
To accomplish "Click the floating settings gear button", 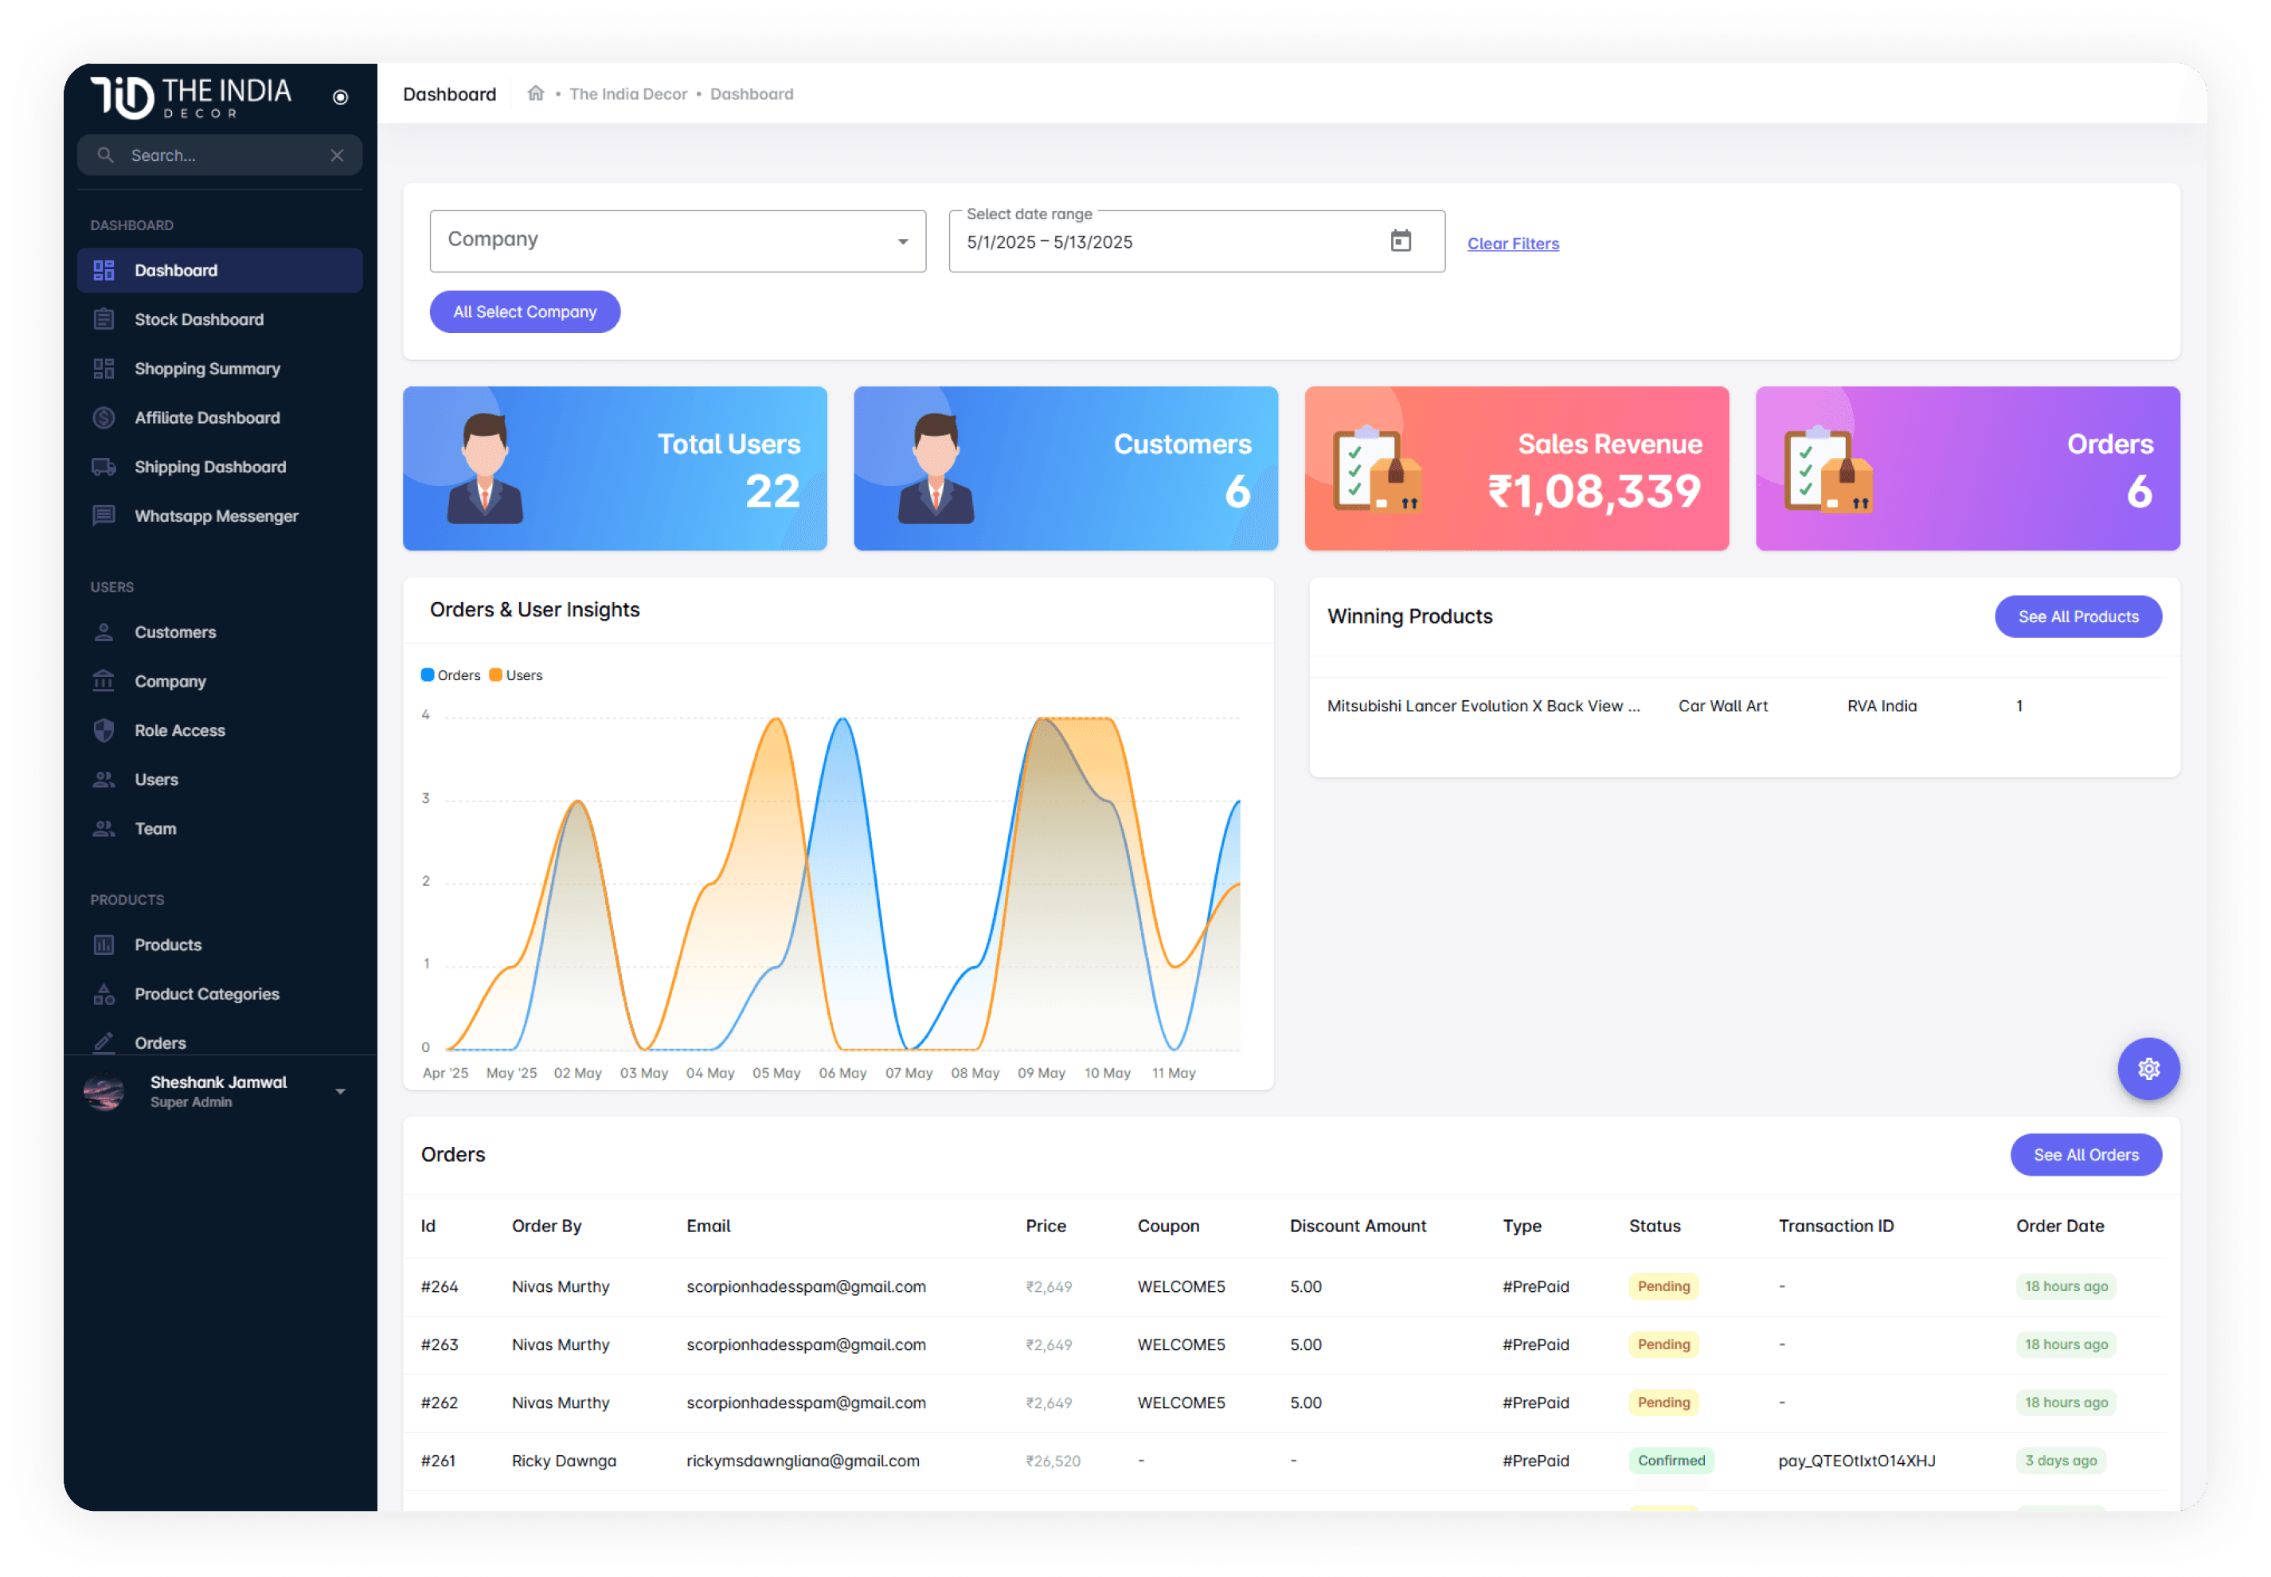I will (x=2148, y=1068).
